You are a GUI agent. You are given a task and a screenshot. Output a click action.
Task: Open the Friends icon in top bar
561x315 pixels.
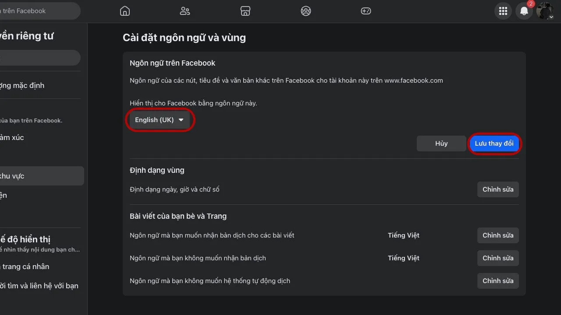[x=185, y=11]
